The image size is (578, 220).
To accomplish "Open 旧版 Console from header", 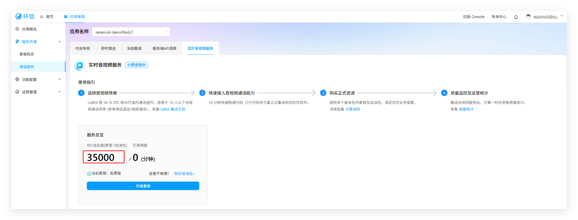I will pos(474,17).
